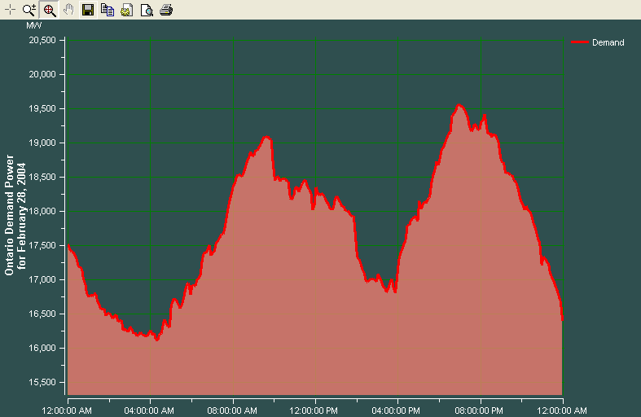The width and height of the screenshot is (641, 417).
Task: Select the crosshair pointer tool
Action: tap(11, 10)
